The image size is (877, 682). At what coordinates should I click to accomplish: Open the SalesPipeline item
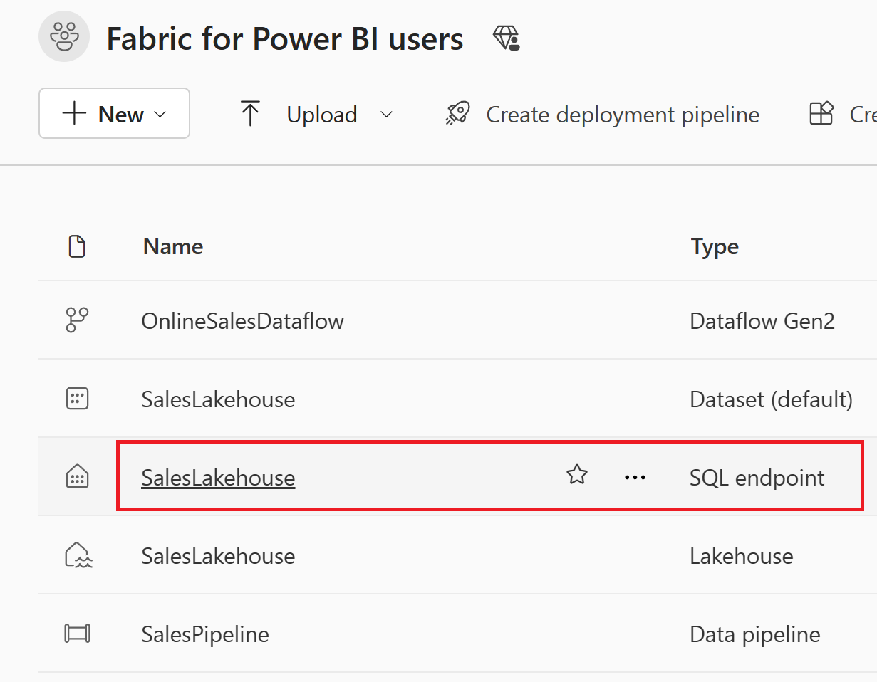click(x=205, y=634)
